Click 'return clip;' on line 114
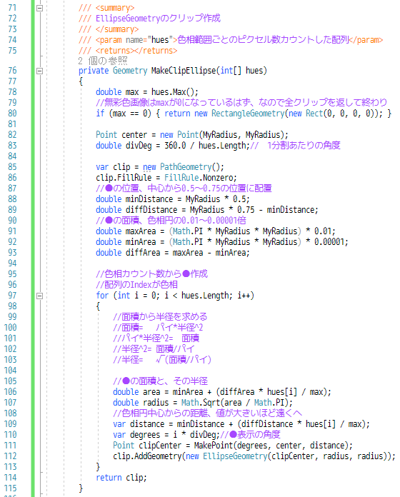This screenshot has width=400, height=497. tap(121, 478)
